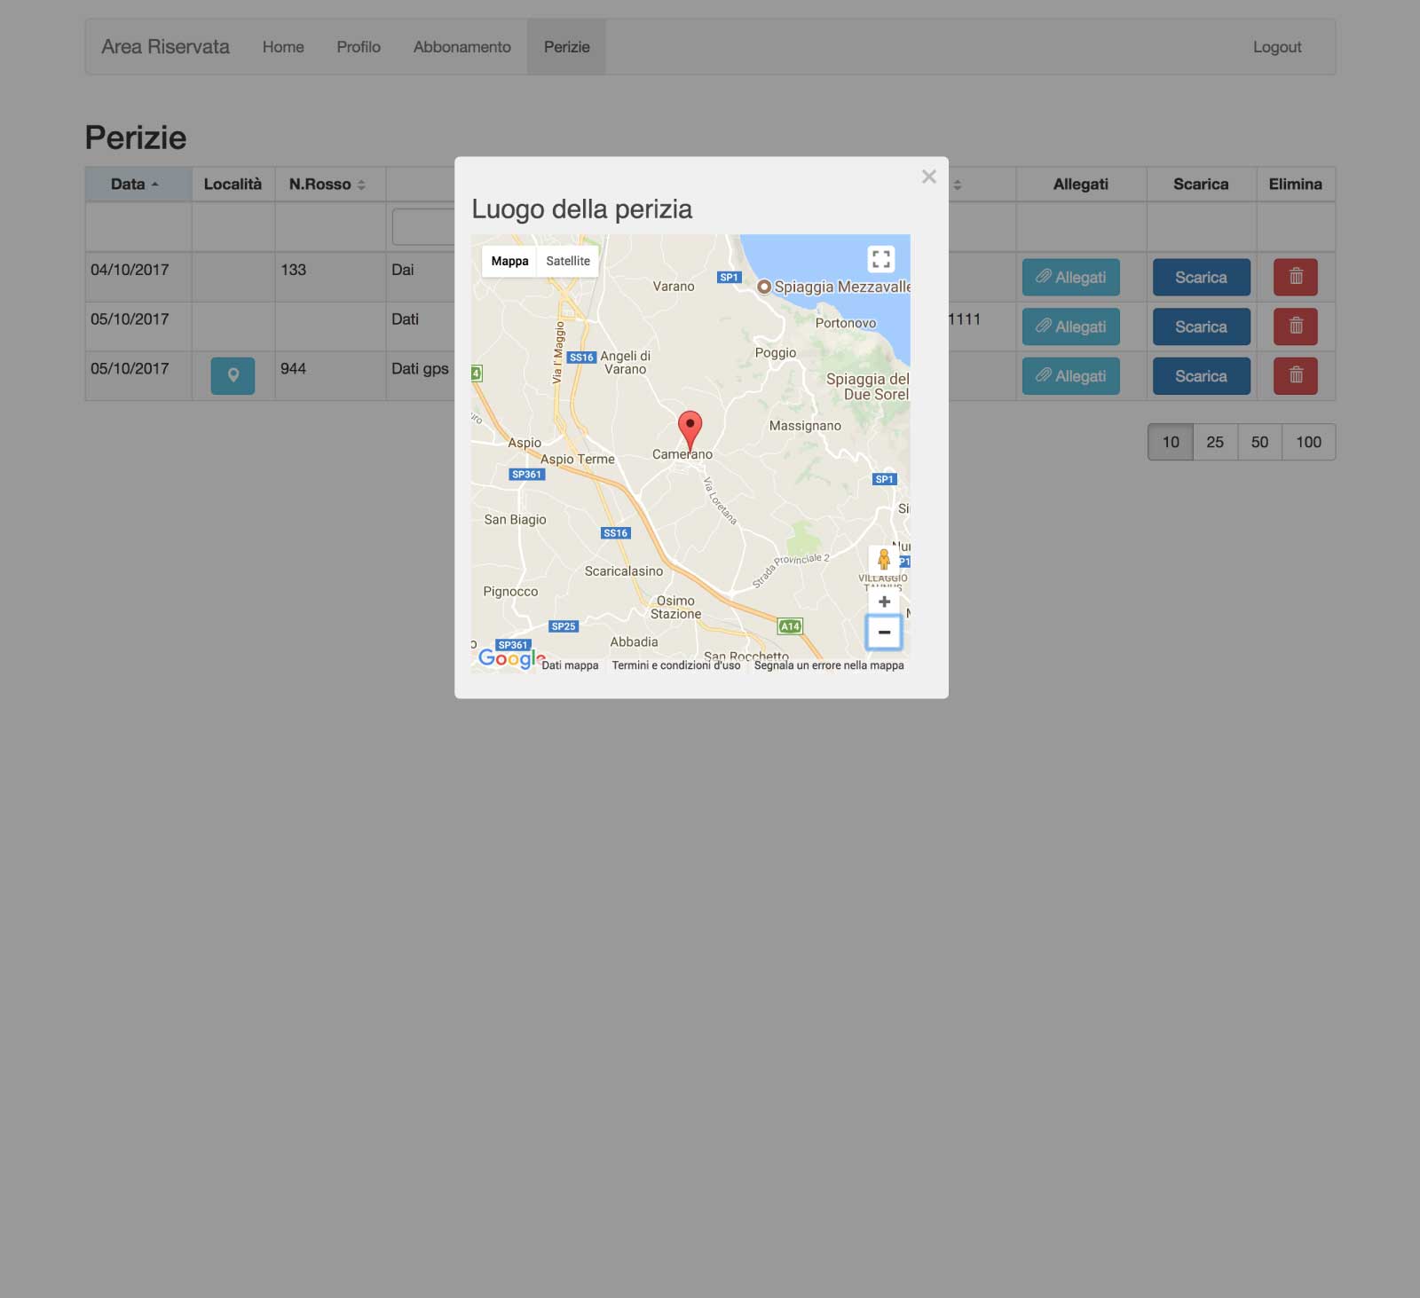Switch map to Satellite view
This screenshot has height=1298, width=1420.
(x=568, y=261)
